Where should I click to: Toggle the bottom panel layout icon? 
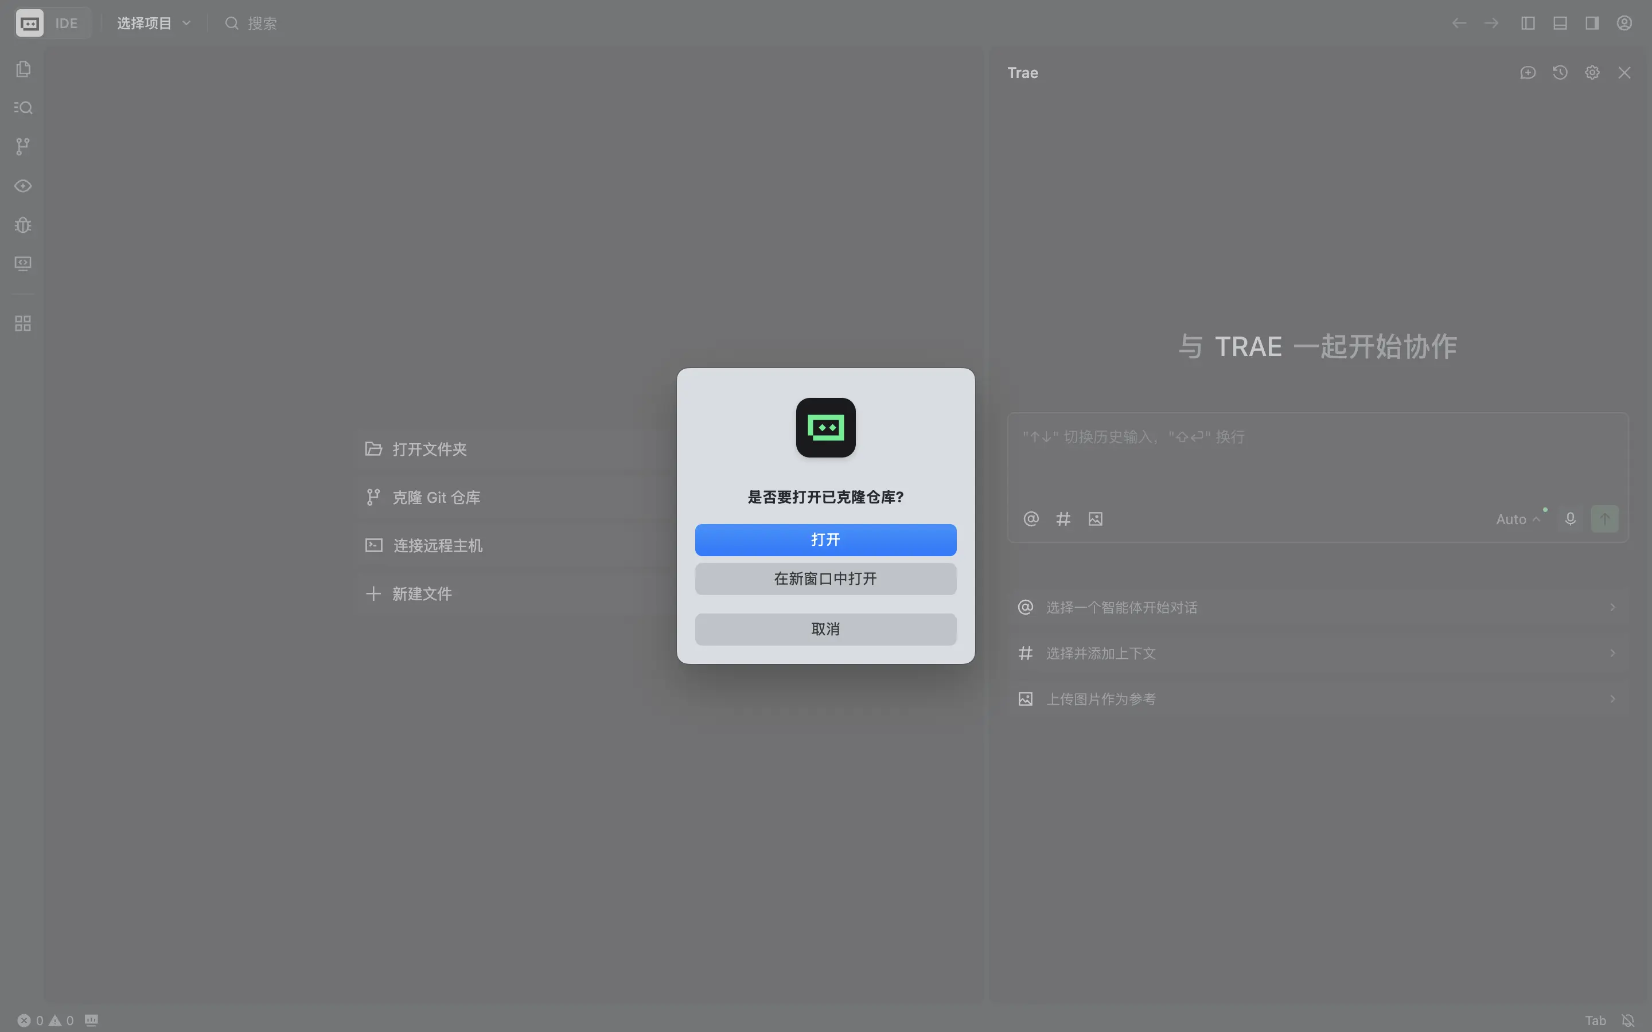pyautogui.click(x=1560, y=23)
